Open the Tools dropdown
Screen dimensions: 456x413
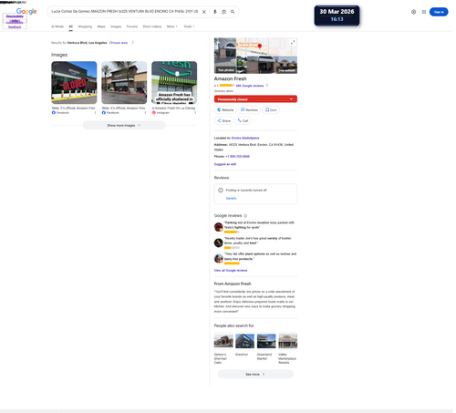pyautogui.click(x=189, y=26)
